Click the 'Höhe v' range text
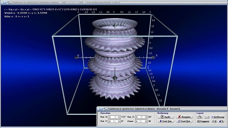Viewport: 228px width, 128px height. (x=17, y=17)
